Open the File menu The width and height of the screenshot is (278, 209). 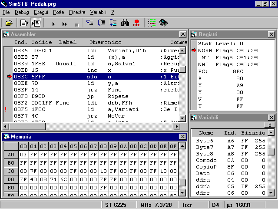(6, 12)
